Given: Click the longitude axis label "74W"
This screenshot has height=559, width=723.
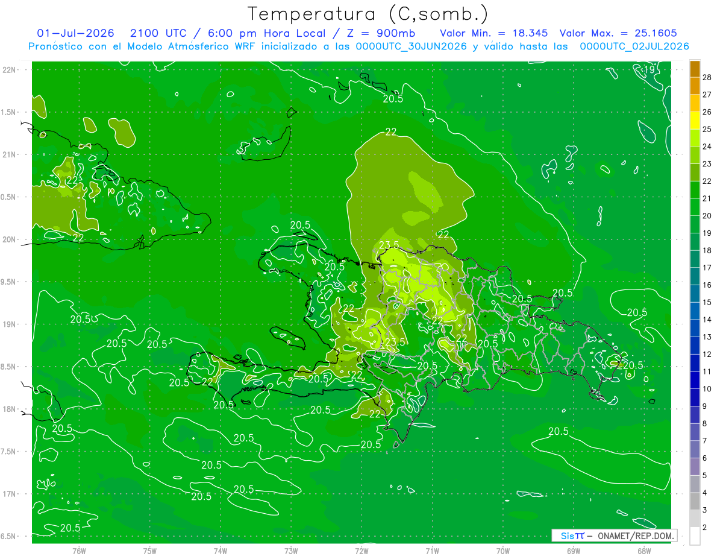Looking at the screenshot, I should (x=221, y=551).
